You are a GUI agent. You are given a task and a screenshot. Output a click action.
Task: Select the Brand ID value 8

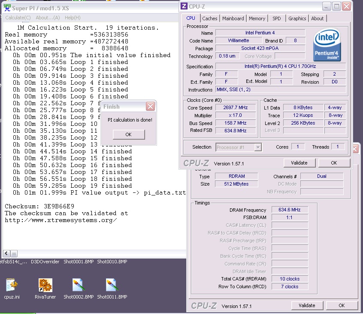295,40
